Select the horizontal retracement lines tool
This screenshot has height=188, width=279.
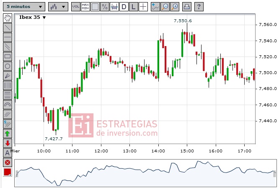tap(8, 95)
